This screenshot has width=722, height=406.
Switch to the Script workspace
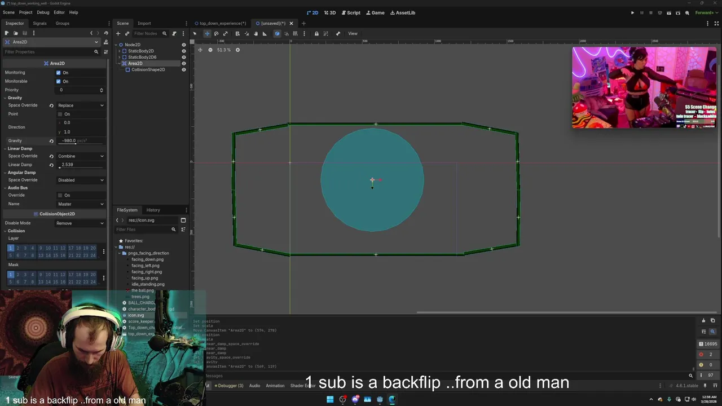(x=350, y=12)
